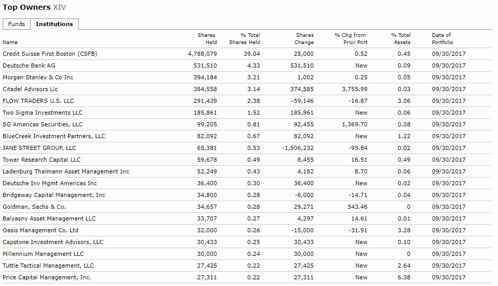
Task: Select Deutsche Bank AG name
Action: pos(29,65)
